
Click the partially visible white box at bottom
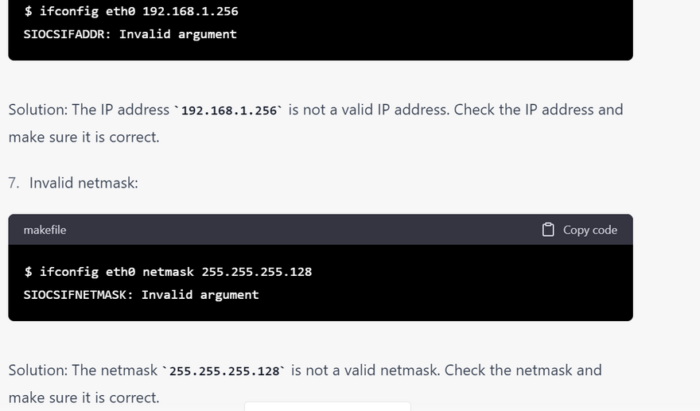click(x=327, y=406)
